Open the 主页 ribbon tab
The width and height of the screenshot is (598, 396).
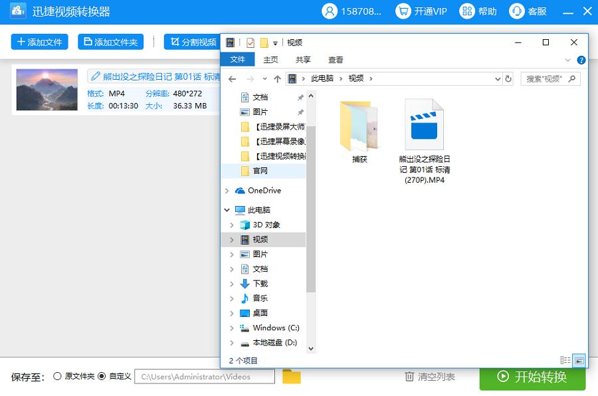click(271, 60)
